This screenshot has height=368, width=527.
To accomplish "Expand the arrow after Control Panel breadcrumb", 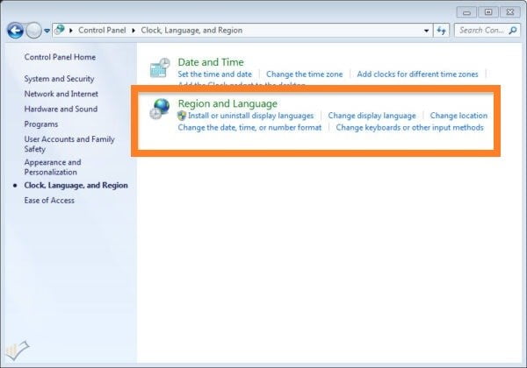I will click(x=134, y=30).
